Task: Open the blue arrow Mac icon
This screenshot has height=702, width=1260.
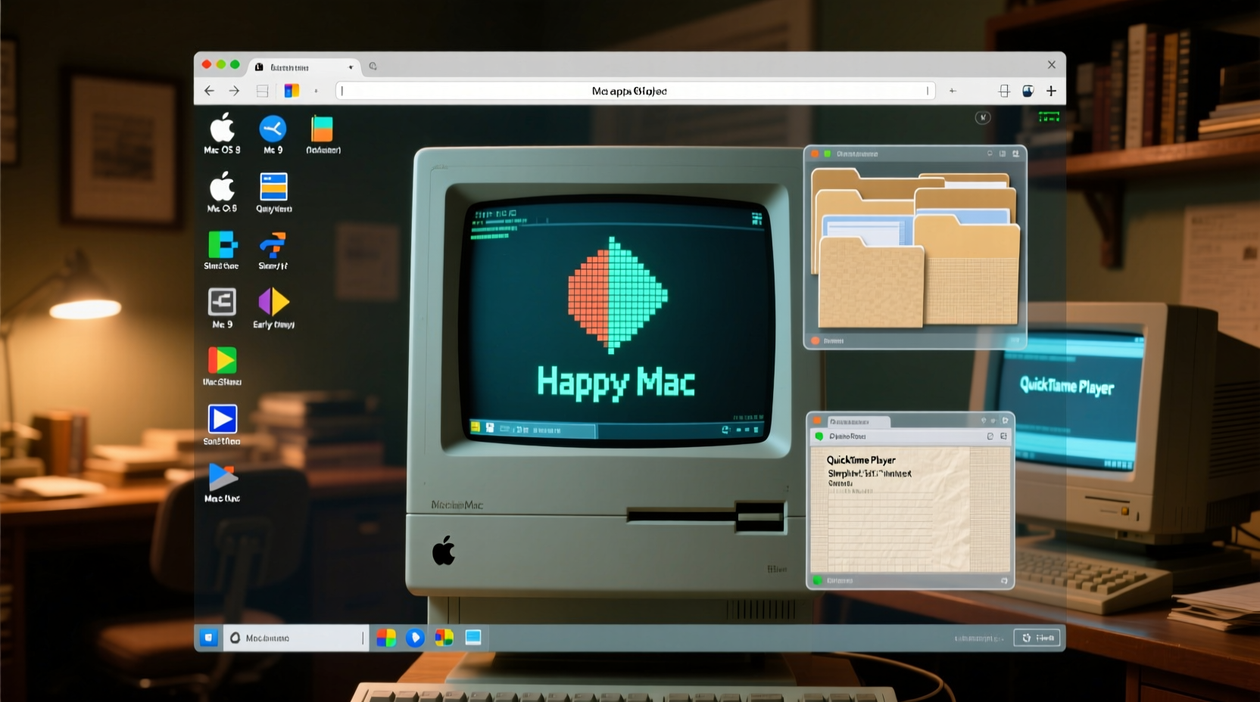Action: pos(223,477)
